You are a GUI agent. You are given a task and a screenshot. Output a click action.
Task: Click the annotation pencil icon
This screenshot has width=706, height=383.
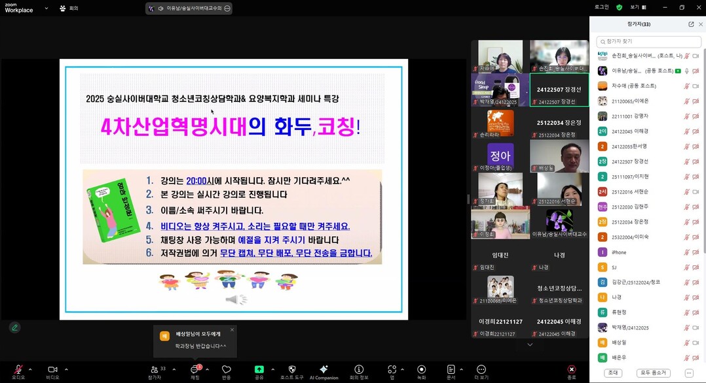[14, 327]
